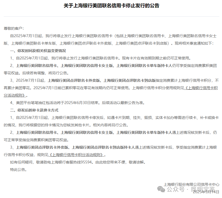The image size is (222, 198).
Task: Open the《上海银行信用卡积分活动规则》link after 规则见
Action: click(76, 155)
